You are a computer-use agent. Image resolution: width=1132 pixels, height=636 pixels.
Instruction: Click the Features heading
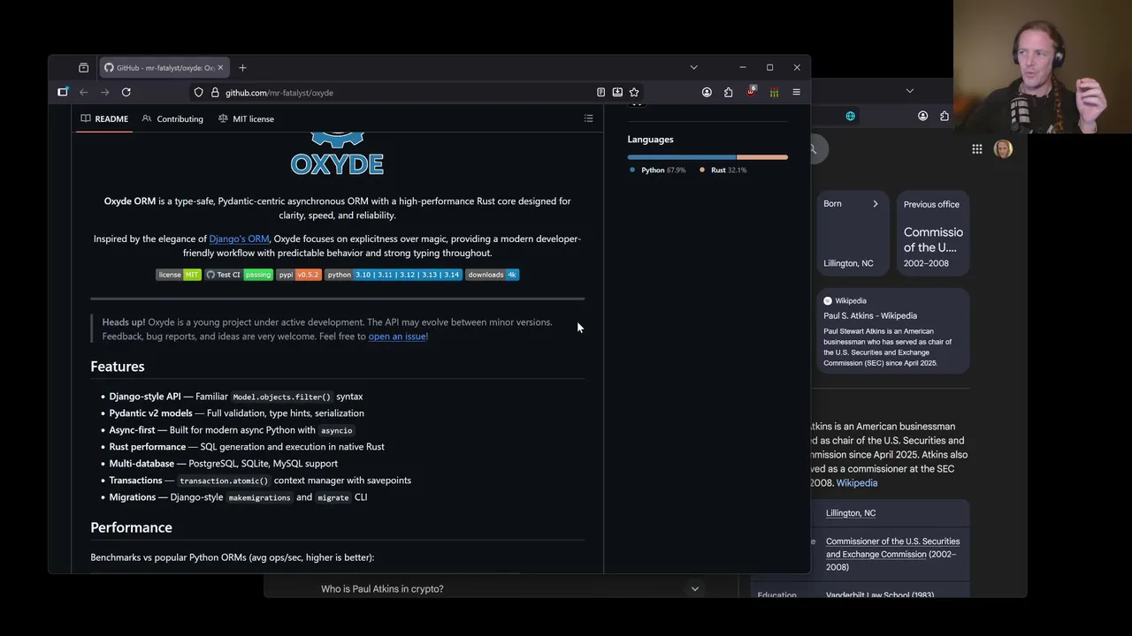click(117, 366)
